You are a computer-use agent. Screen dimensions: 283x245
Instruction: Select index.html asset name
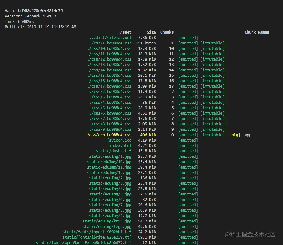[120, 146]
